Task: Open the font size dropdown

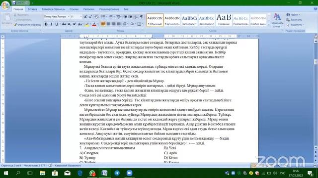Action: tap(81, 17)
